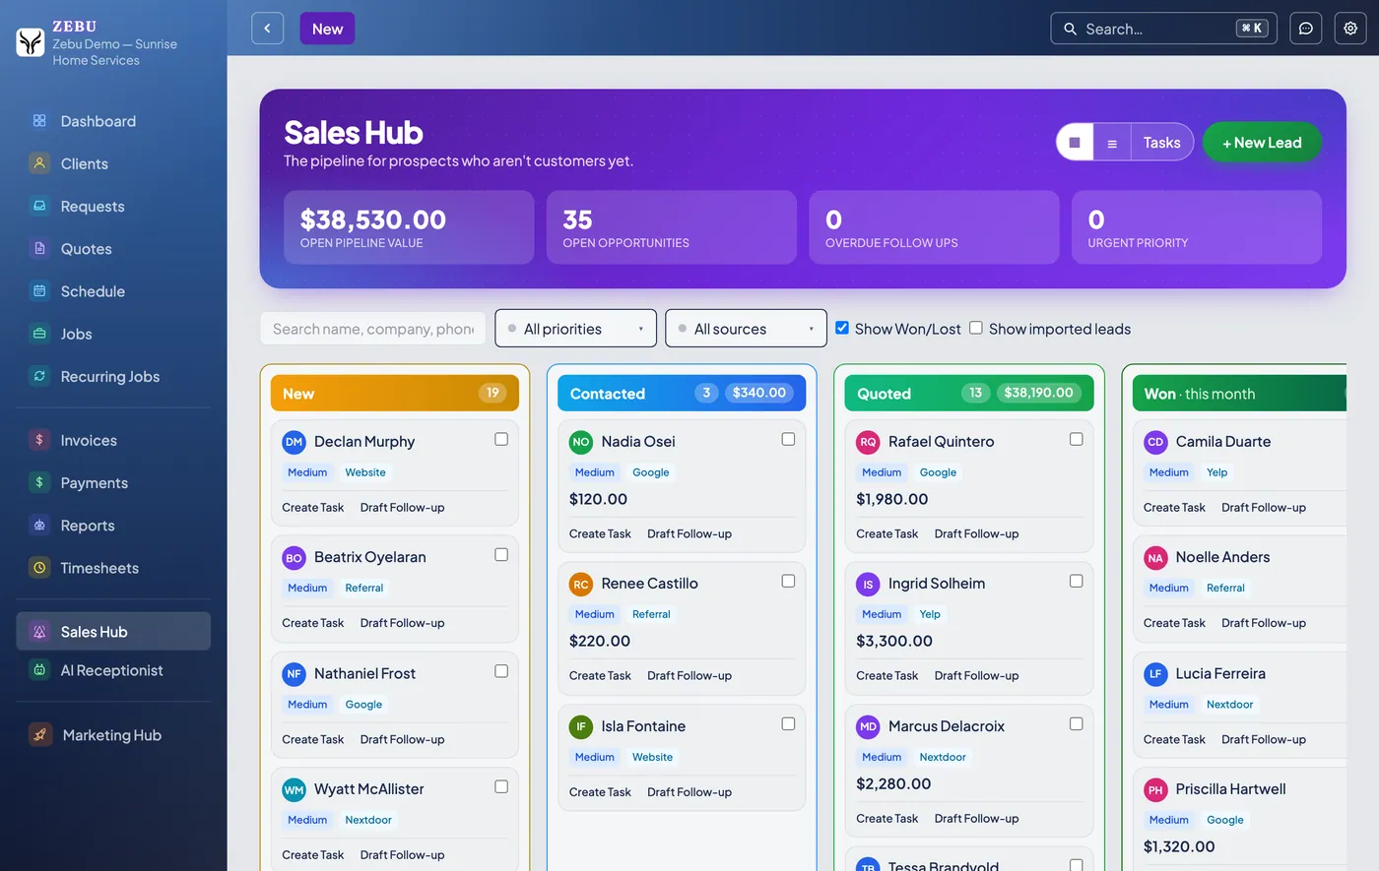The image size is (1379, 871).
Task: Click the Recurring Jobs refresh icon
Action: coord(39,376)
